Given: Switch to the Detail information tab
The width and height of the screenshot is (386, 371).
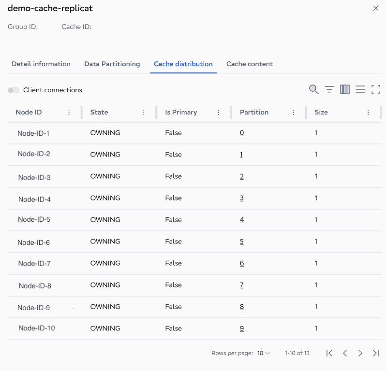Looking at the screenshot, I should coord(41,64).
